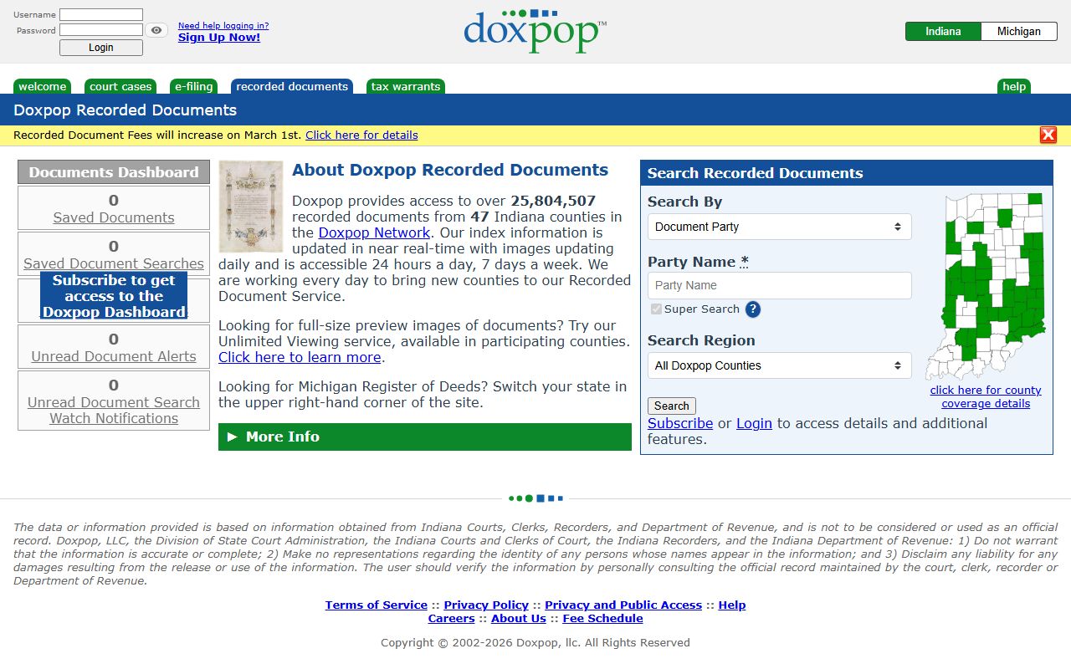Click here to learn more link
Screen dimensions: 1071x669
tap(300, 357)
